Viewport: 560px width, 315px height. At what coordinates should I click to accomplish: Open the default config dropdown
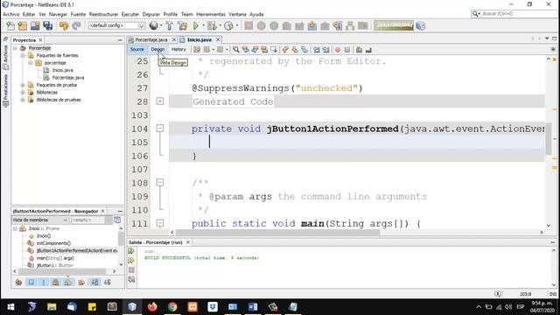tap(116, 25)
